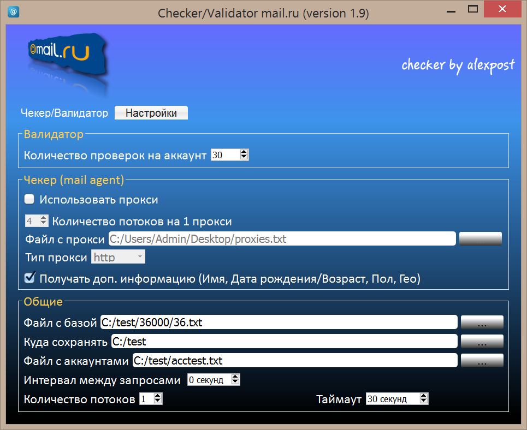The image size is (527, 430).
Task: Click the Куда сохранять path field
Action: coord(284,342)
